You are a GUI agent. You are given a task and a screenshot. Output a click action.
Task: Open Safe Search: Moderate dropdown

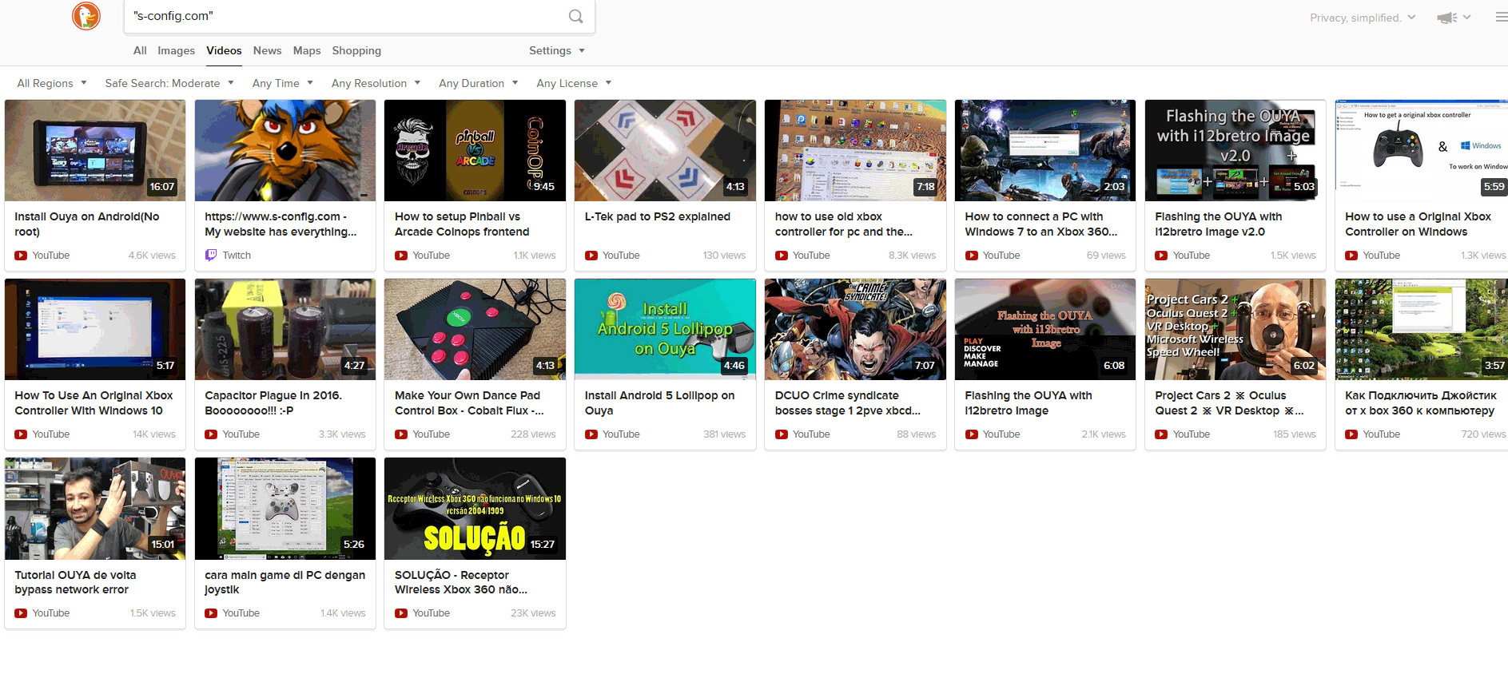169,83
